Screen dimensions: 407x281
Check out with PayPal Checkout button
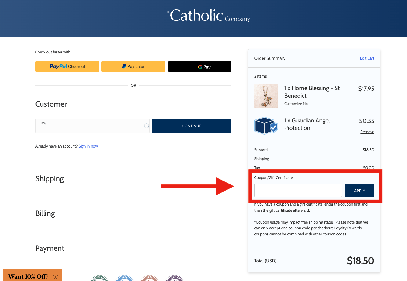click(x=67, y=67)
